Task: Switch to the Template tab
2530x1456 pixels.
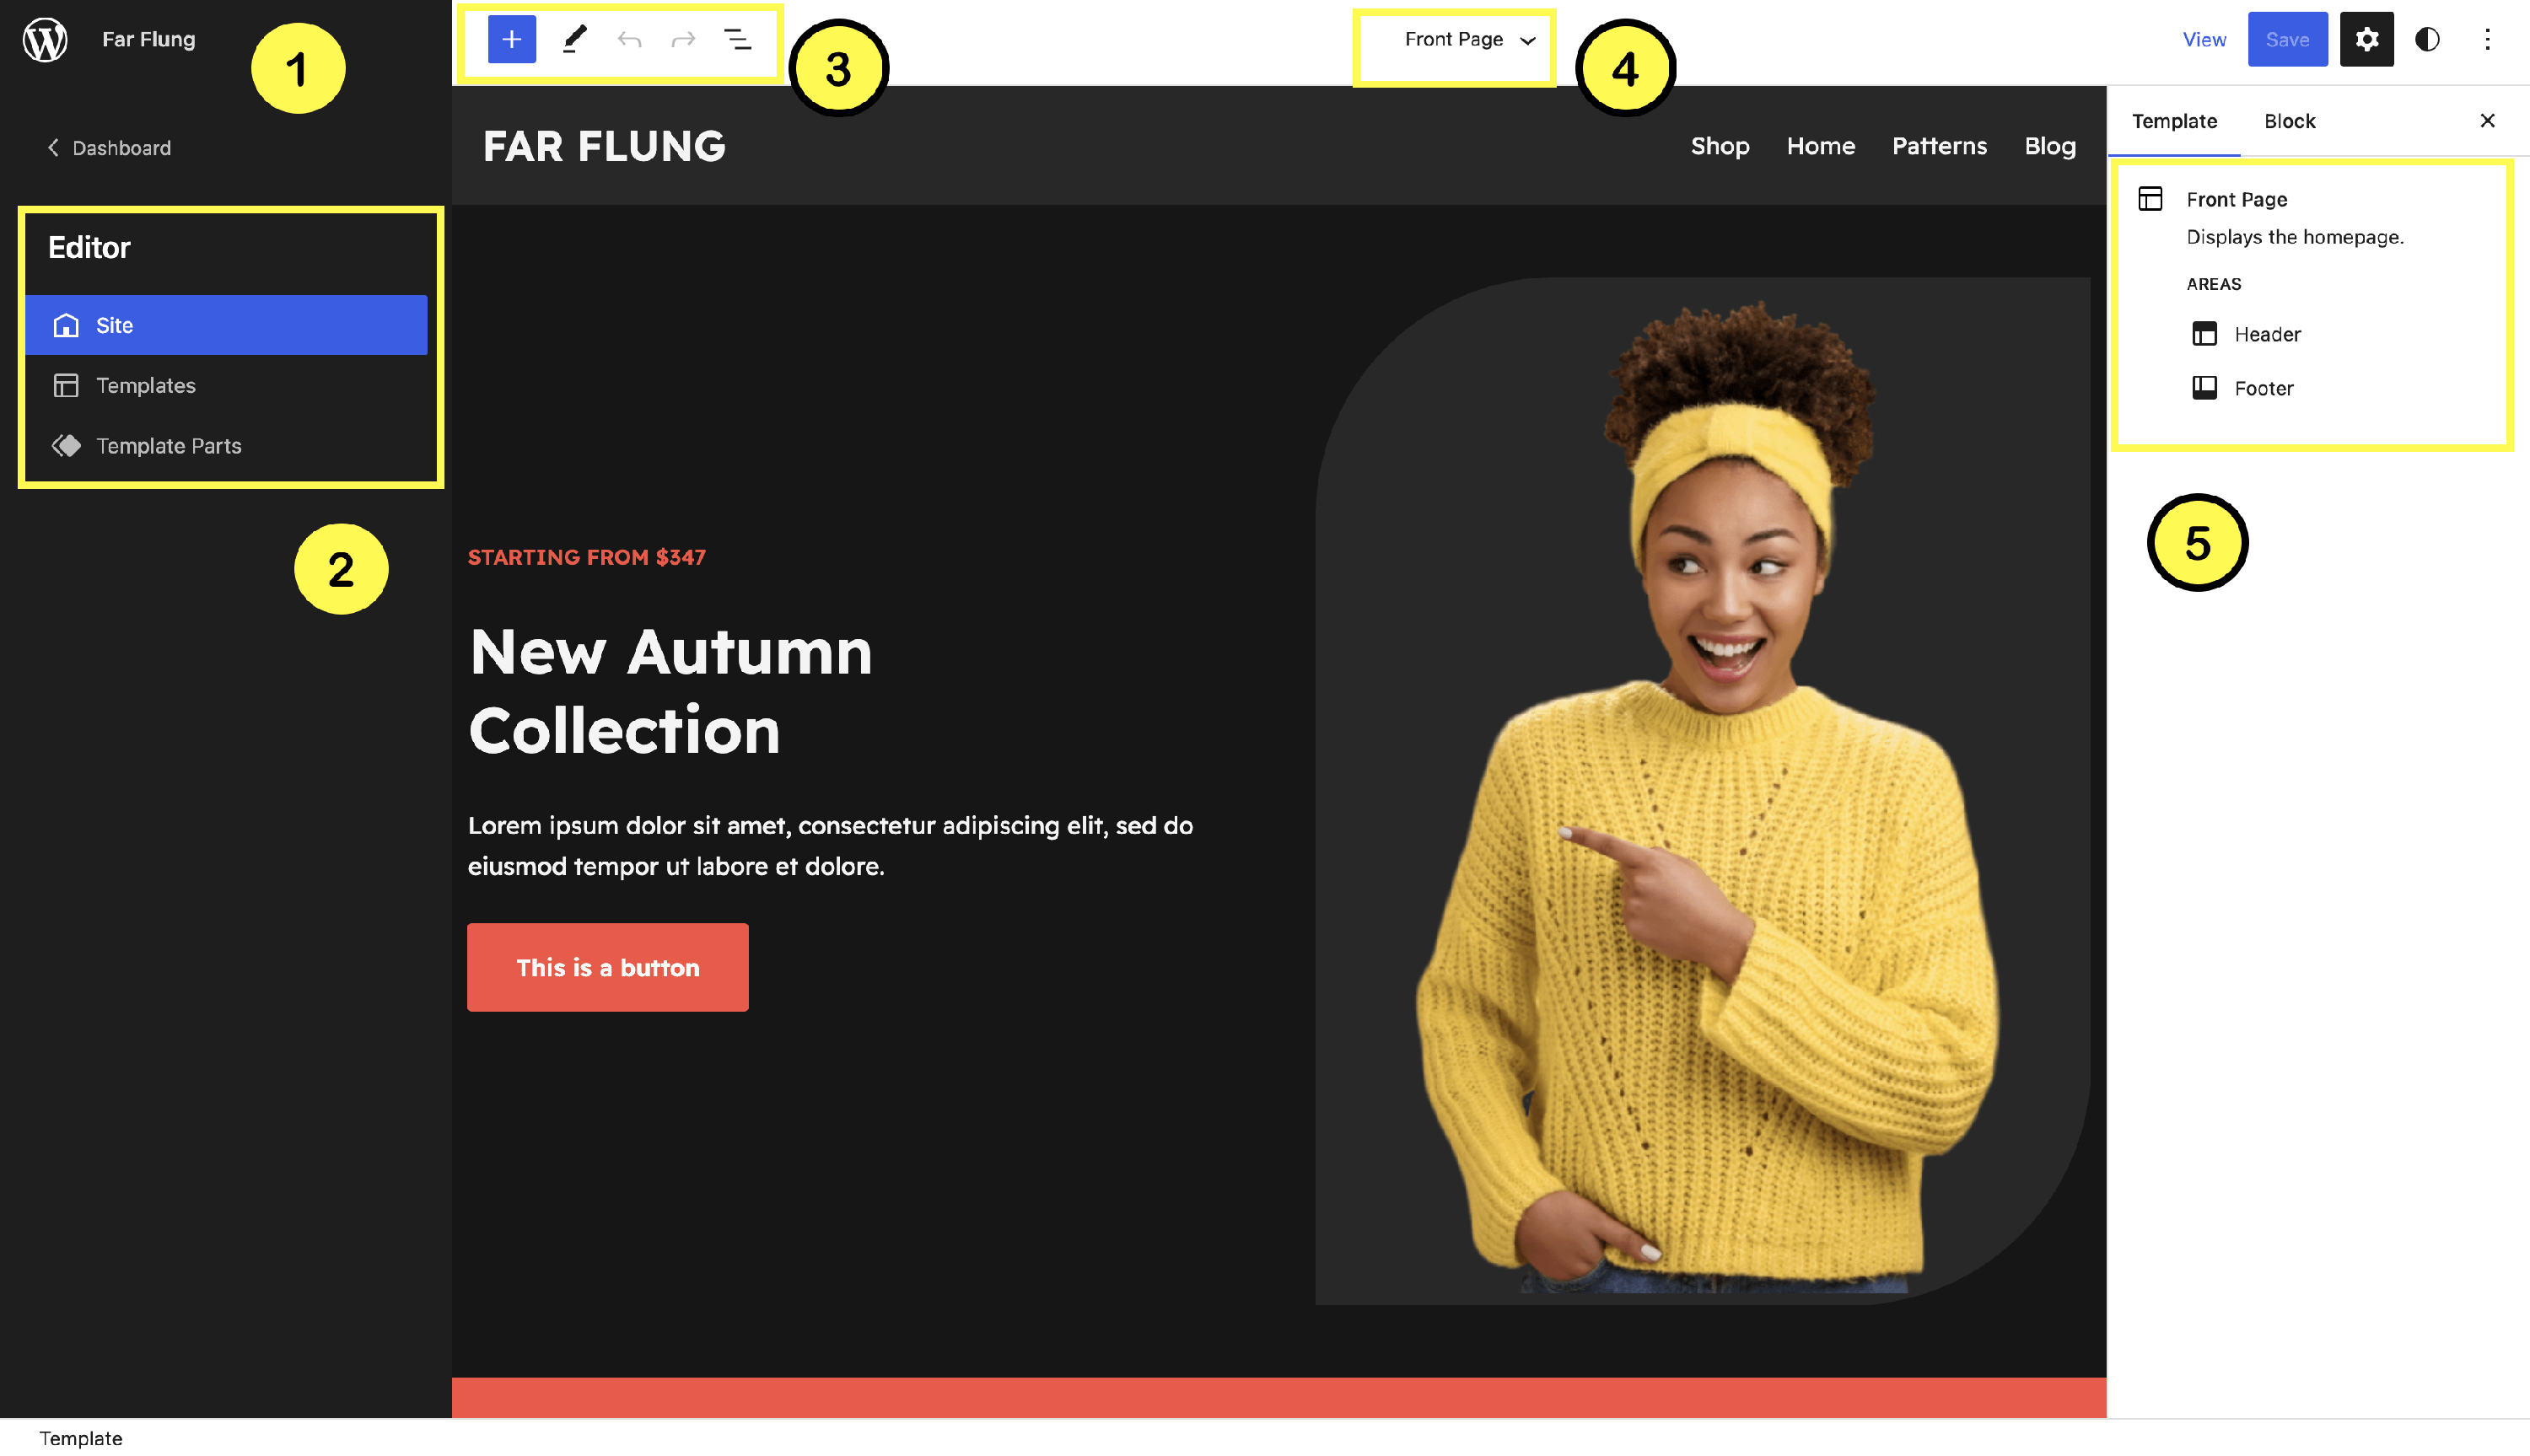Action: (2174, 121)
